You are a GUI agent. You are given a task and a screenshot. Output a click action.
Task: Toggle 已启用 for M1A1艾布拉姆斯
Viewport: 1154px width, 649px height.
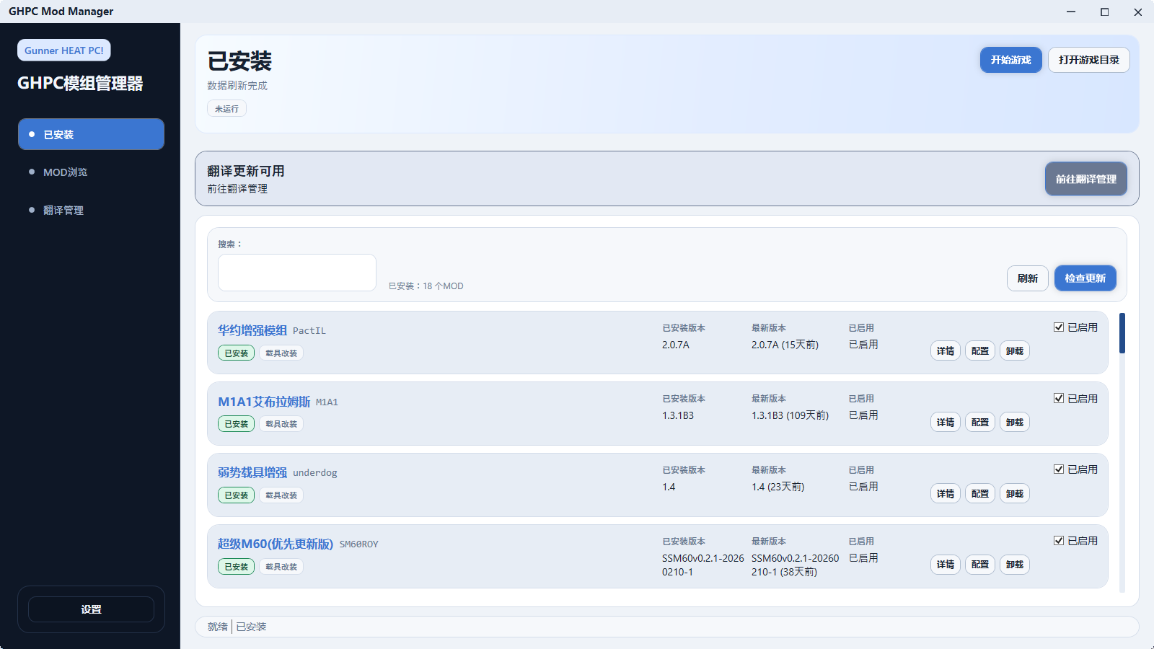(1058, 397)
